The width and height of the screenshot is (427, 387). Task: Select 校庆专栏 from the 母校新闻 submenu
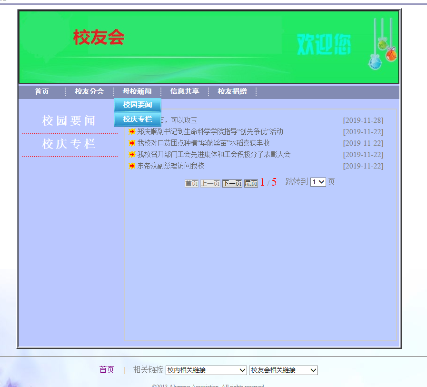[137, 119]
